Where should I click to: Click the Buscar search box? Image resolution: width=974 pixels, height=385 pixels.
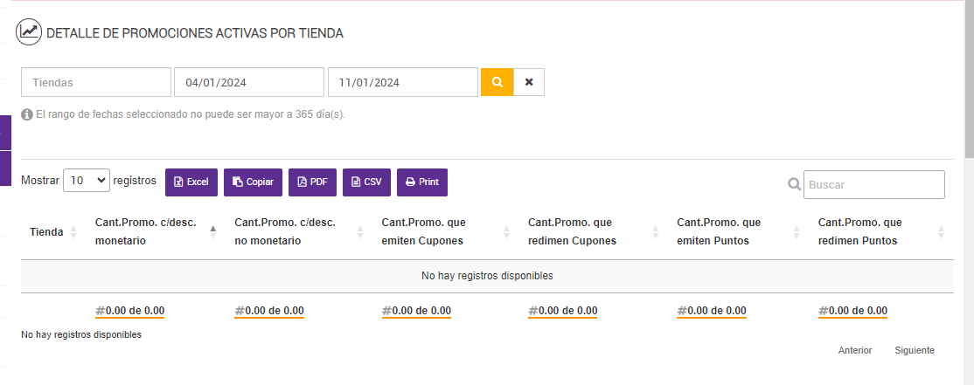(874, 185)
